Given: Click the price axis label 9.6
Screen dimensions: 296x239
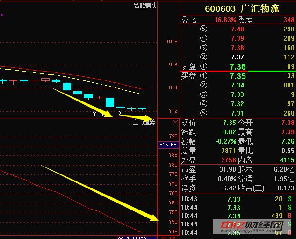Looking at the screenshot, I should (173, 65).
